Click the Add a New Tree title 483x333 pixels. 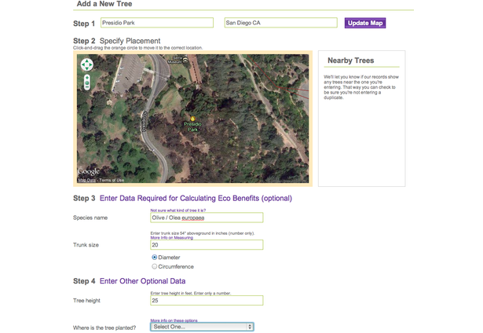[x=104, y=4]
